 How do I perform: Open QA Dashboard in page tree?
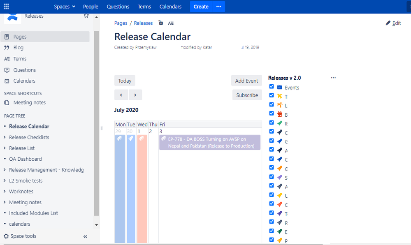26,159
